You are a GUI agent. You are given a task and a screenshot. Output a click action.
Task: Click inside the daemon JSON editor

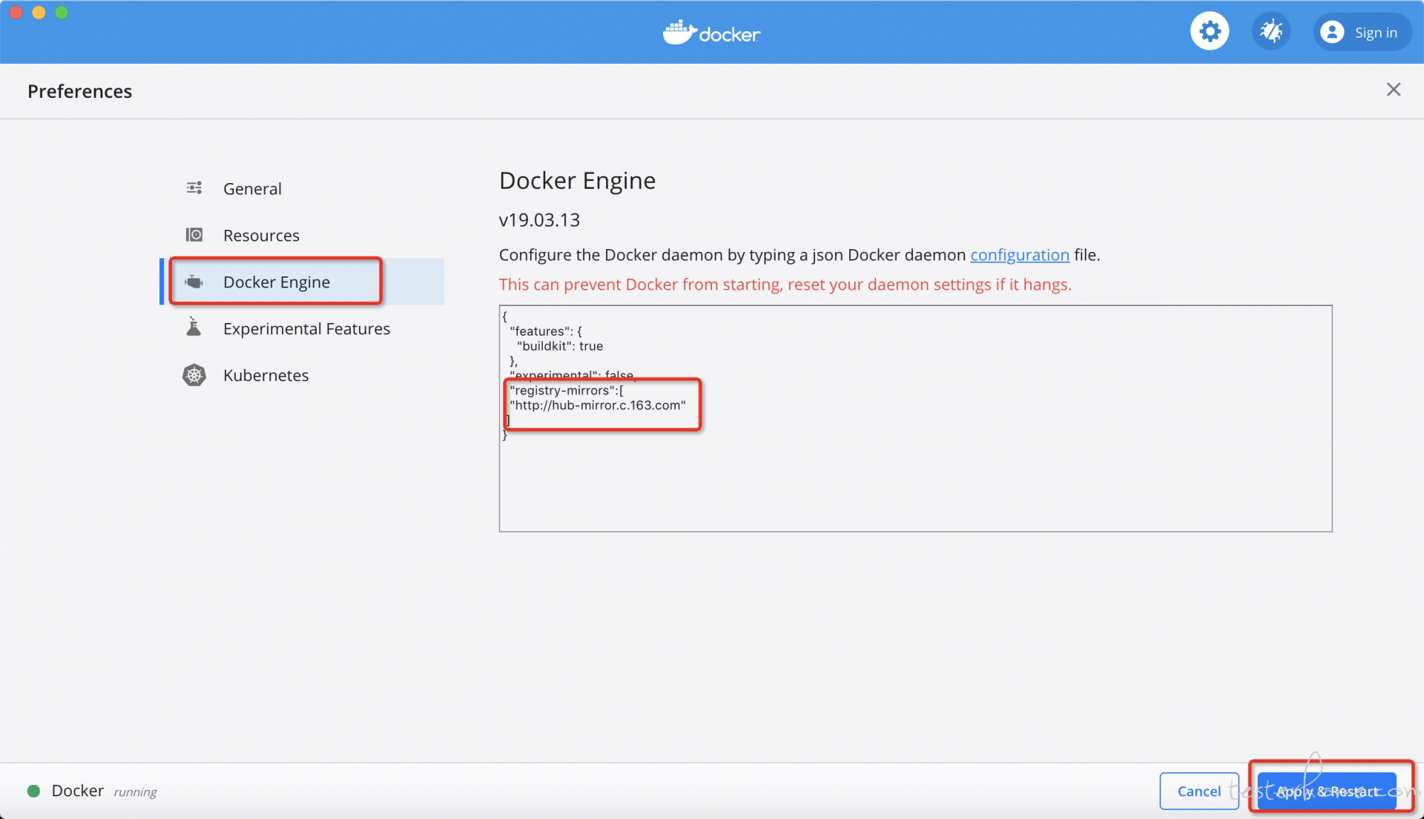(915, 418)
